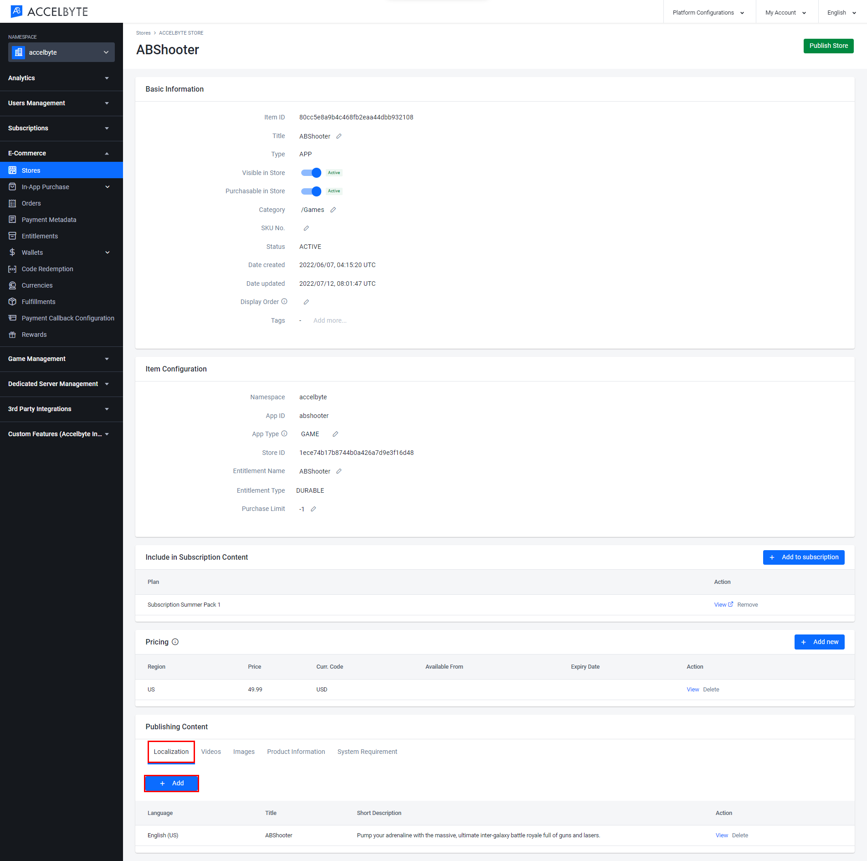Image resolution: width=867 pixels, height=861 pixels.
Task: Open the accelbyte namespace dropdown
Action: pyautogui.click(x=62, y=52)
